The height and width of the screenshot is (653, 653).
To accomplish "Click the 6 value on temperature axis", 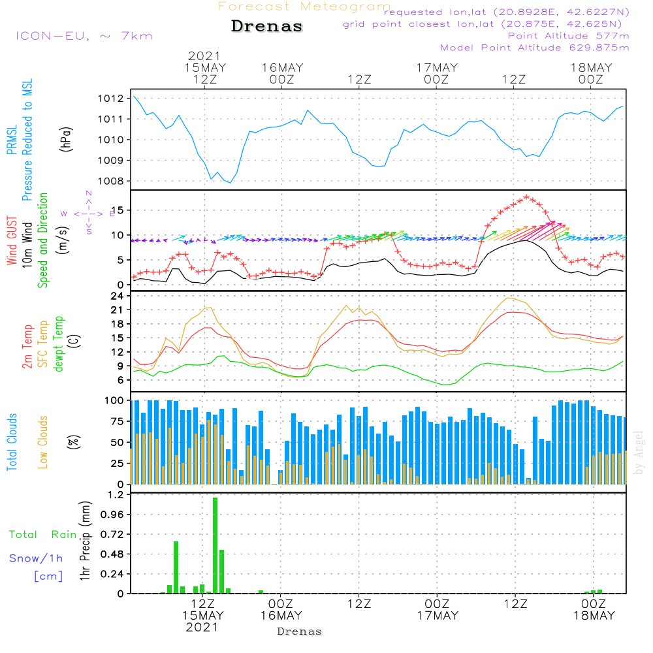I will click(x=121, y=380).
